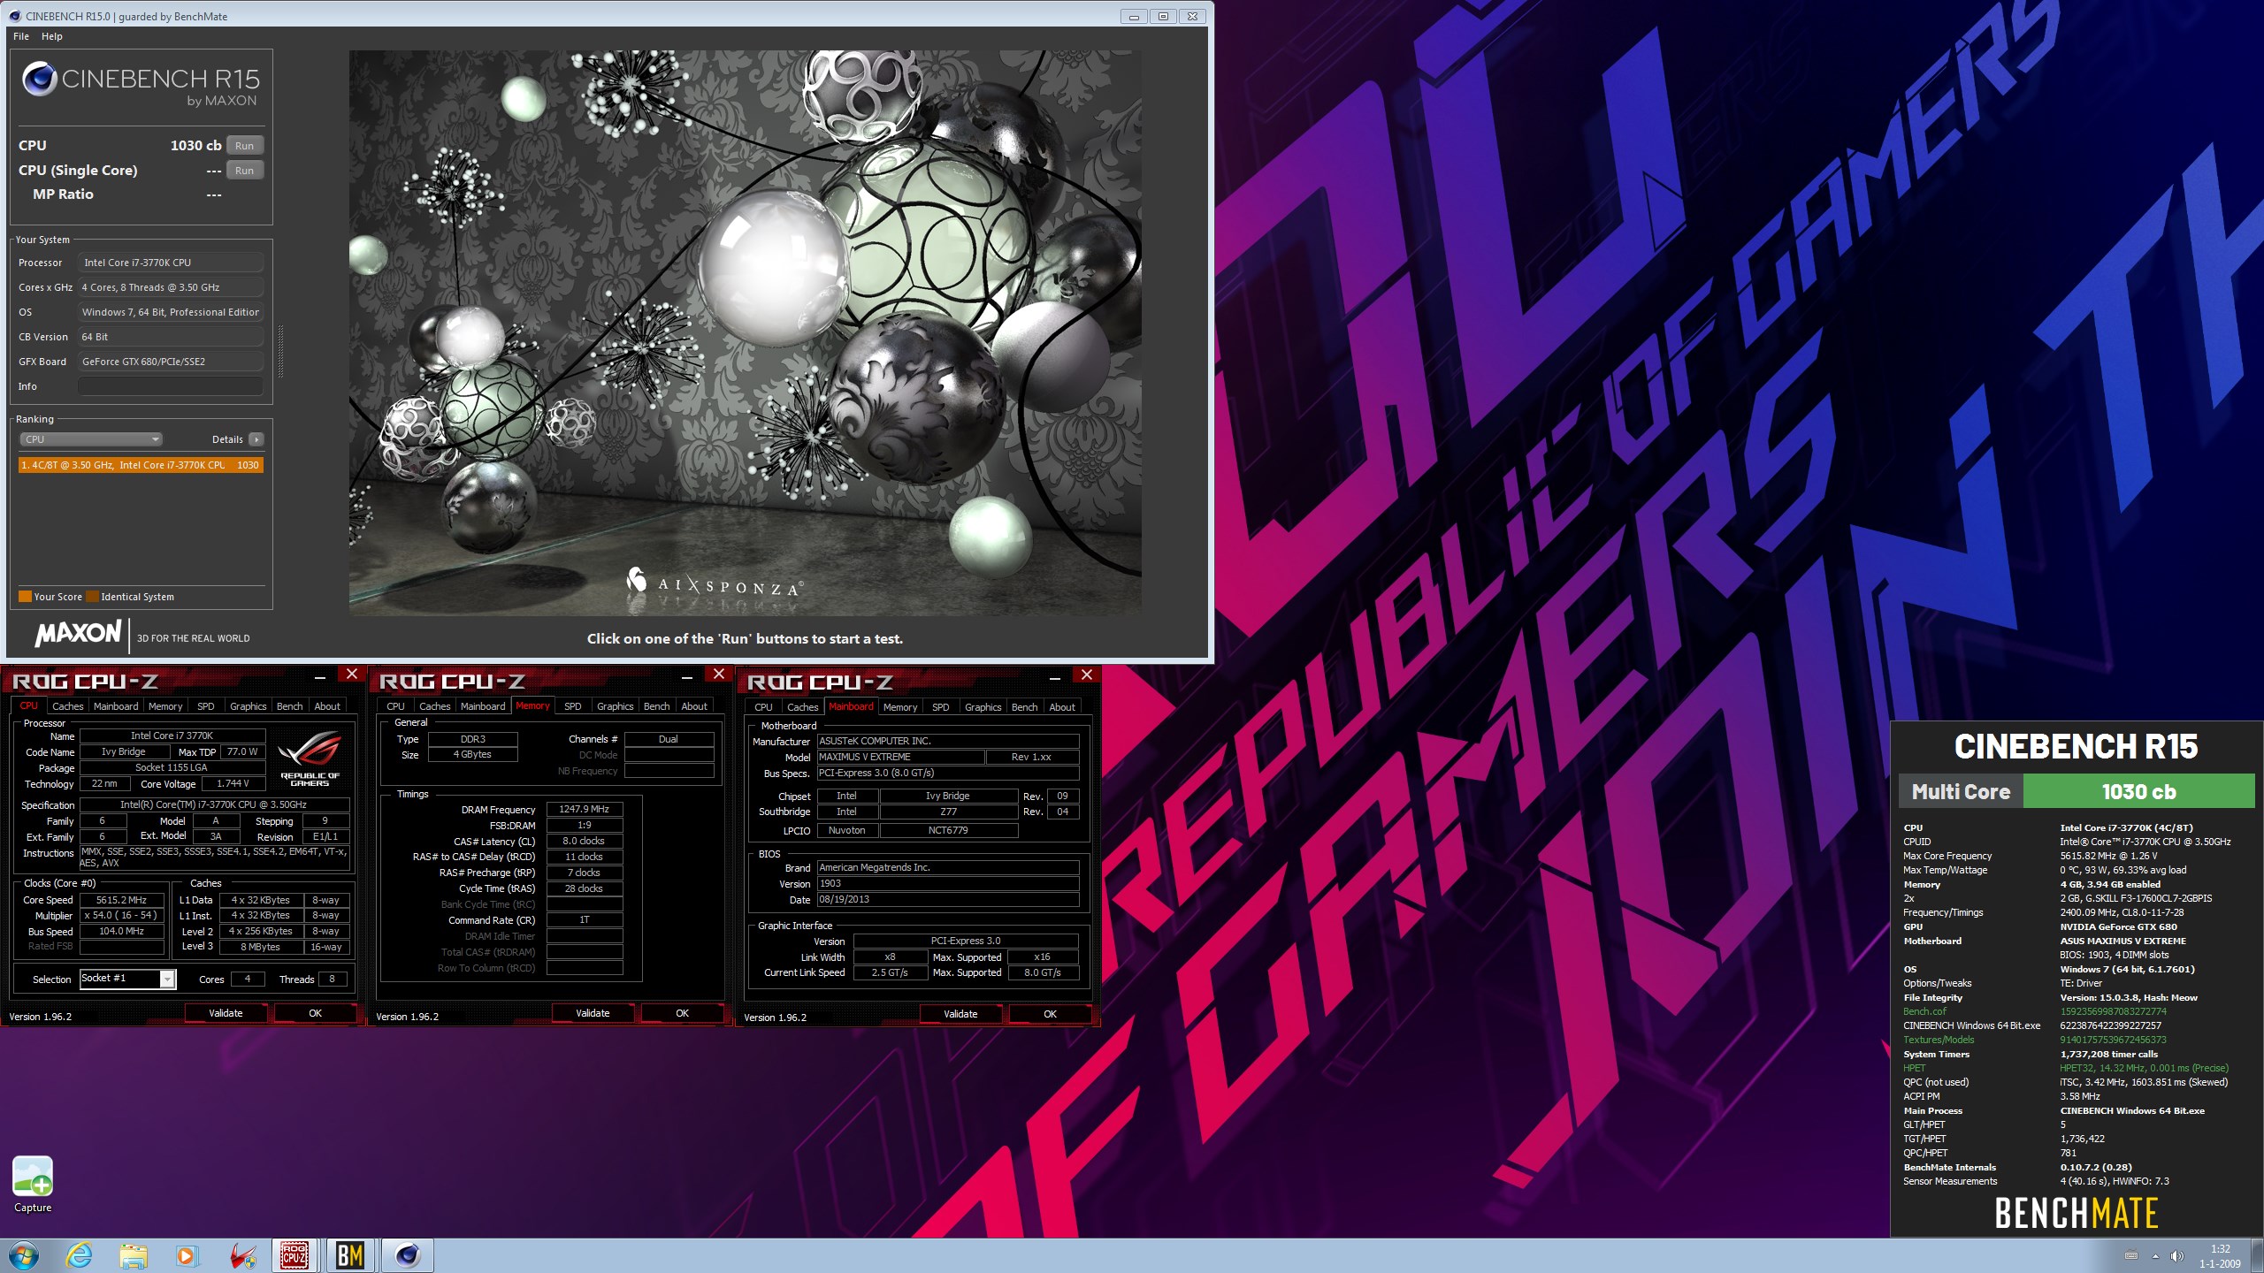Click Identical System legend swatch

[x=92, y=597]
